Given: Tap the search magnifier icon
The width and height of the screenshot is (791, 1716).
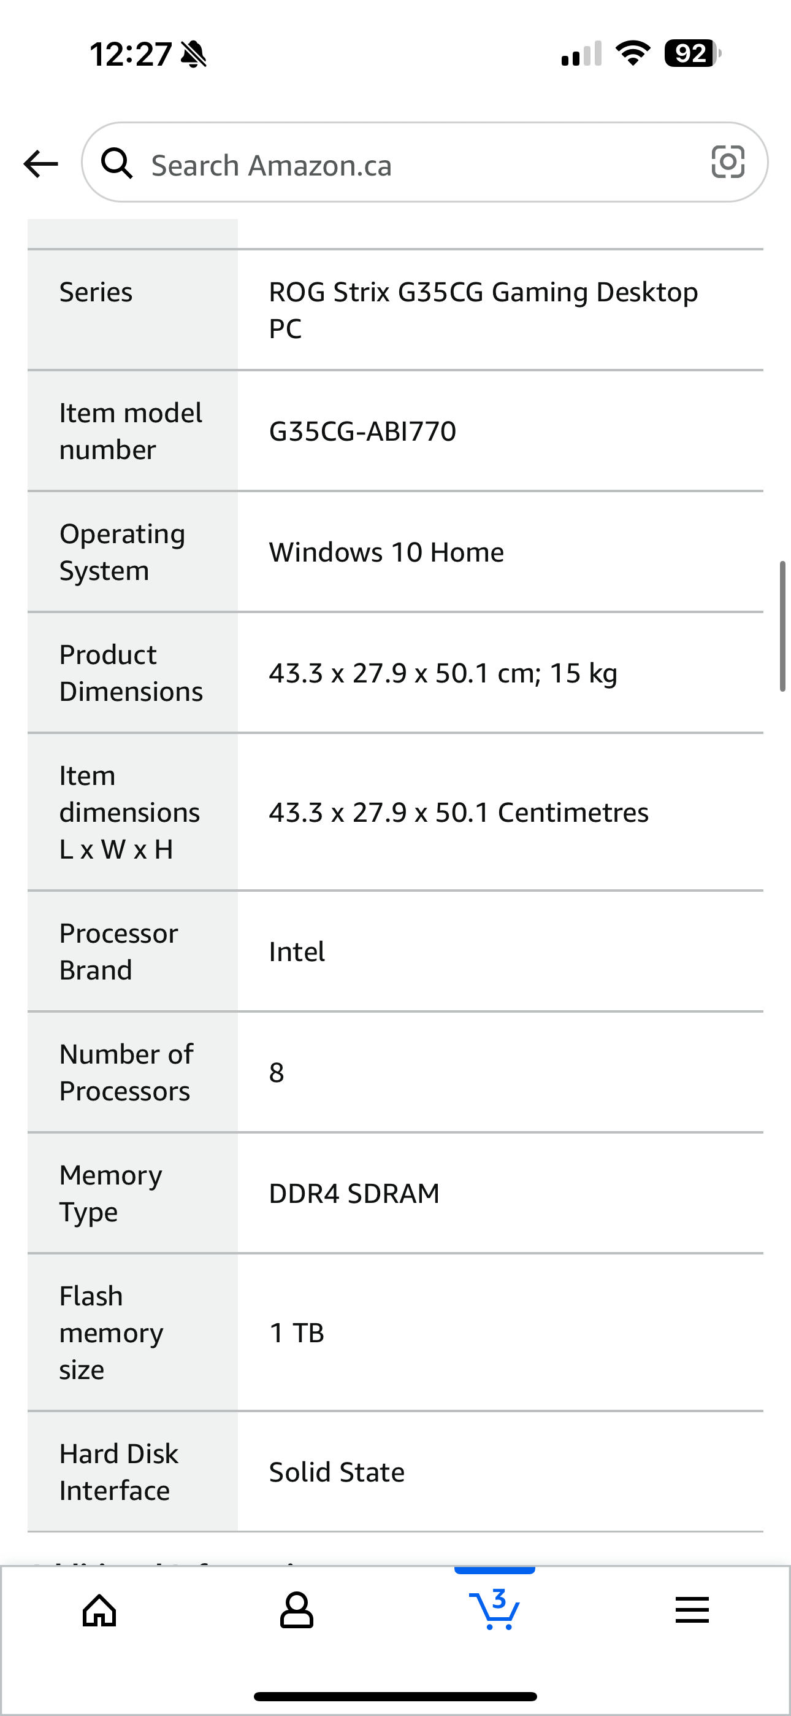Looking at the screenshot, I should [117, 163].
